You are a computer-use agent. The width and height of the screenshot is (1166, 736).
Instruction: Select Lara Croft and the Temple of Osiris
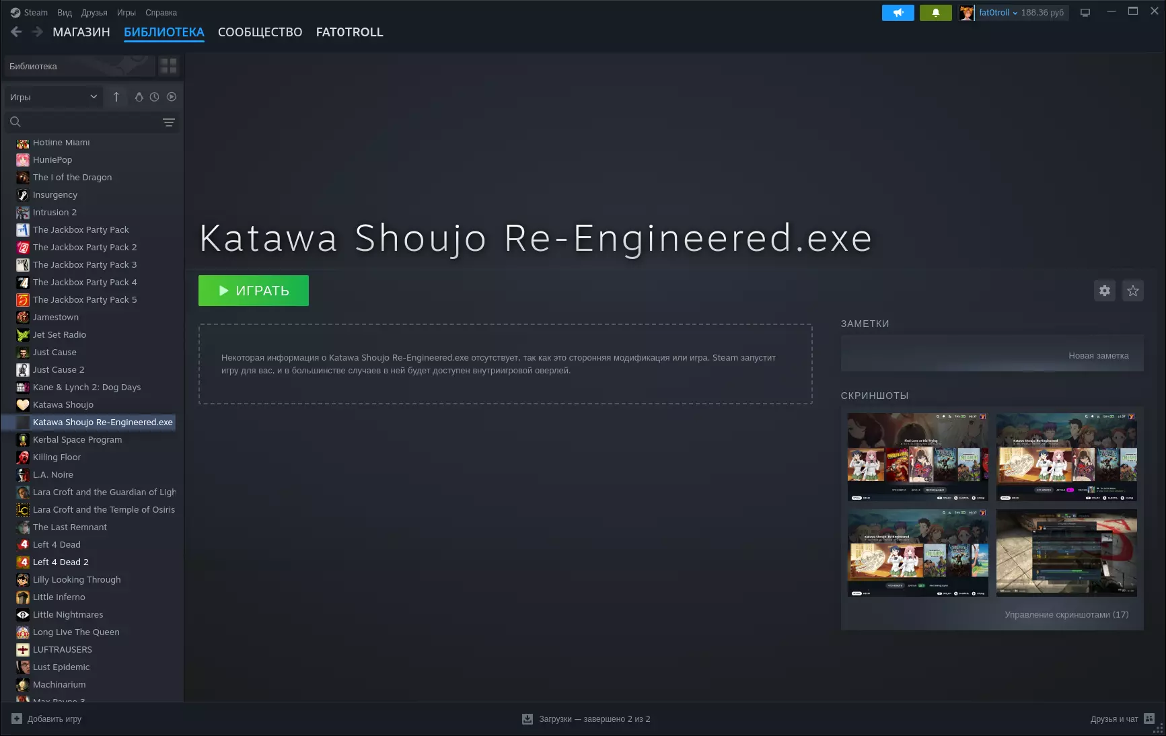(104, 510)
